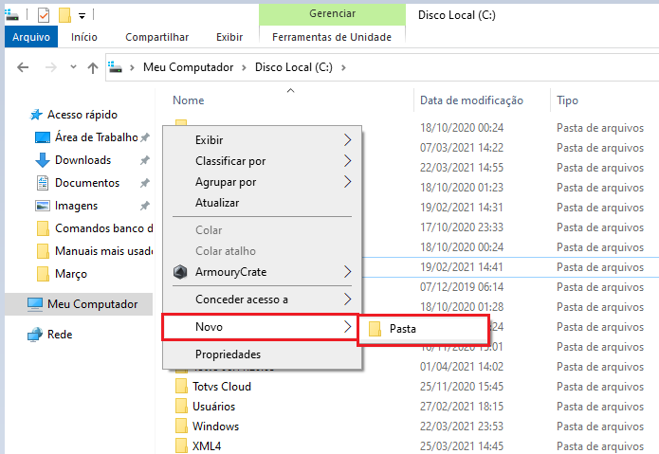The height and width of the screenshot is (454, 659).
Task: Click the drive icon in title bar
Action: coord(11,15)
